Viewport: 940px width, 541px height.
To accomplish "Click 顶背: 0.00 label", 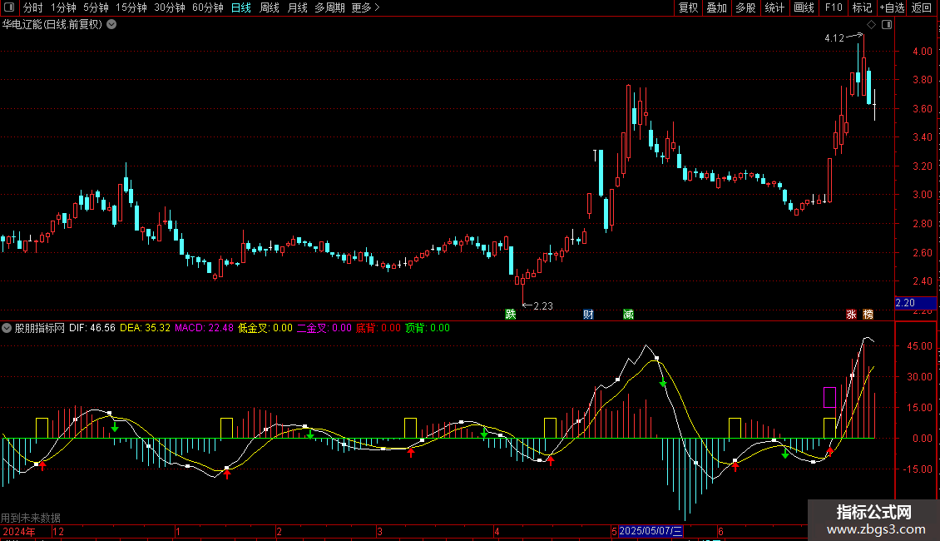I will pyautogui.click(x=428, y=328).
